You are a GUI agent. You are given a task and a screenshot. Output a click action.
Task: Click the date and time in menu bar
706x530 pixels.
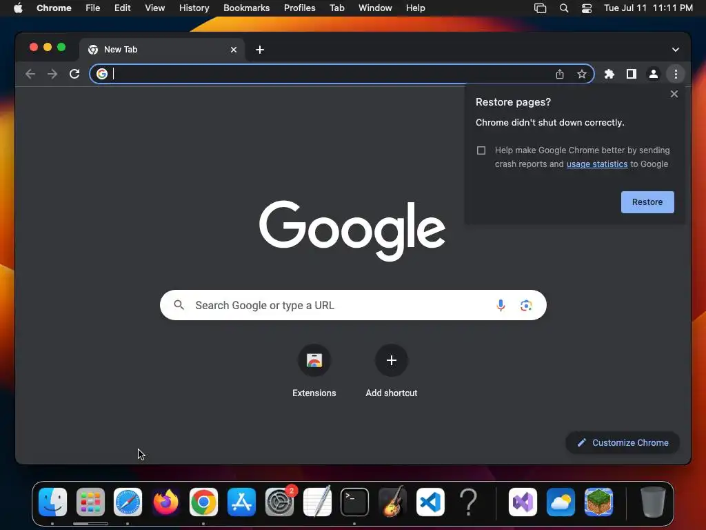click(x=648, y=8)
